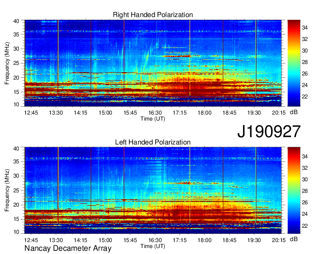This screenshot has width=313, height=254.
Task: Click the 18:00 tick label on the lower plot
Action: coord(204,240)
